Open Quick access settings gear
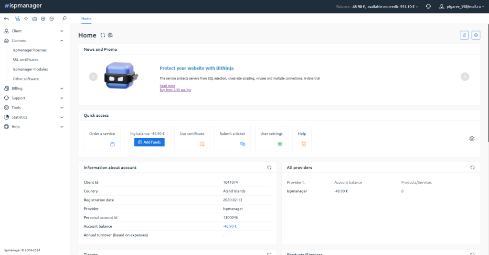489x255 pixels. pos(472,139)
